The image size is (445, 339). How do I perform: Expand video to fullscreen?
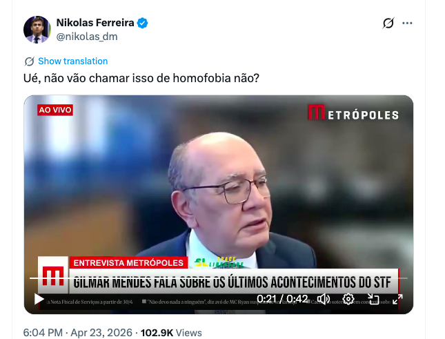[x=397, y=299]
